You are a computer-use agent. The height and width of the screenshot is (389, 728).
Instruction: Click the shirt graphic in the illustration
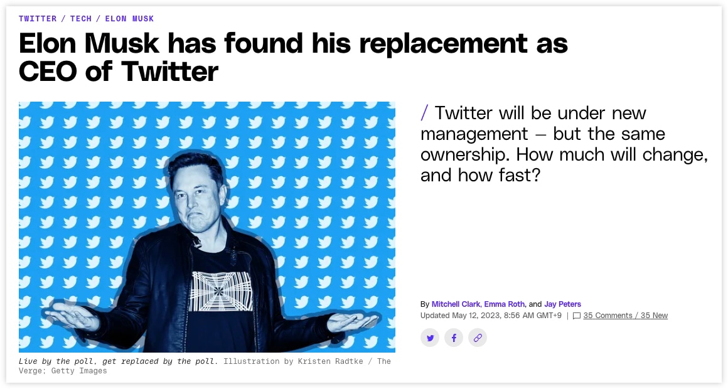pos(220,291)
